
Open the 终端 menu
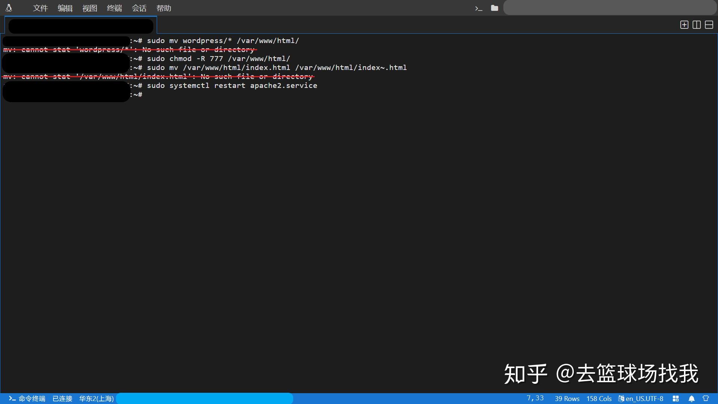coord(114,8)
